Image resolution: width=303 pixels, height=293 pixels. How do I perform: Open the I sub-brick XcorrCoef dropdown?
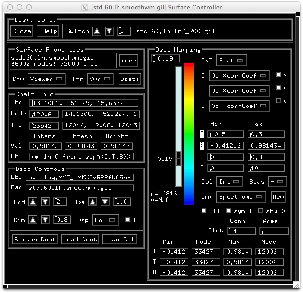pos(239,75)
